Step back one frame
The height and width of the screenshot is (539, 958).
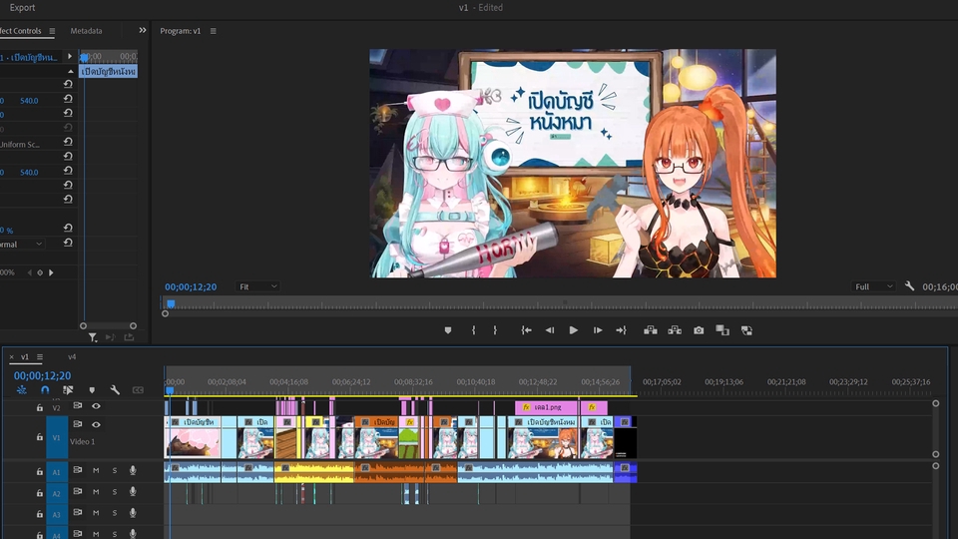tap(550, 330)
